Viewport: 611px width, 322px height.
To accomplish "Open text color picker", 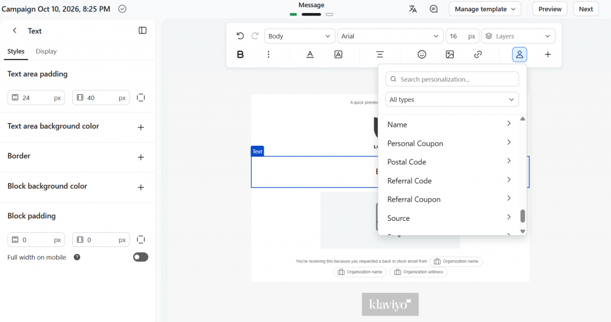I will [310, 54].
